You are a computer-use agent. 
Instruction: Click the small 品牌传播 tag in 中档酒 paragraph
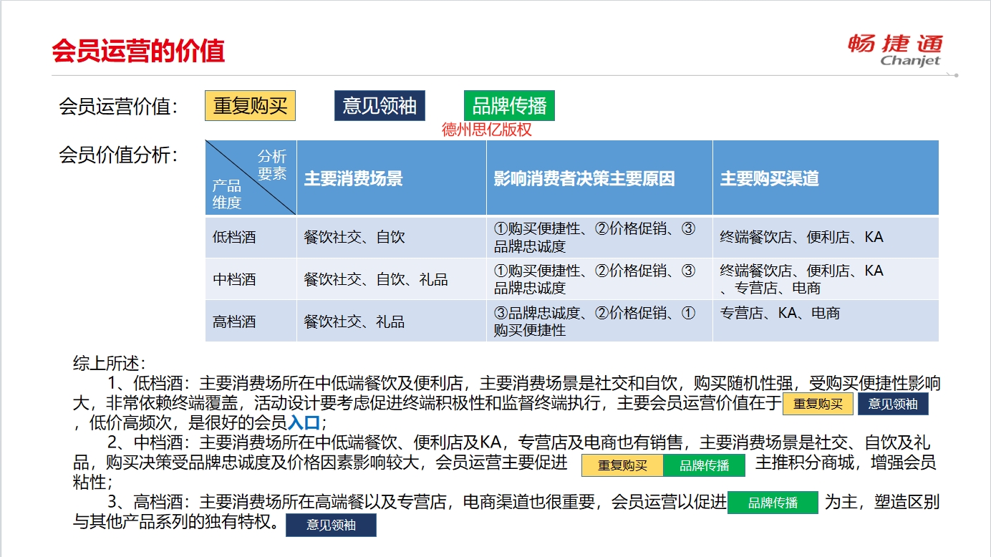[705, 465]
